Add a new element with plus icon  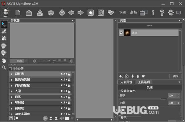(121, 76)
